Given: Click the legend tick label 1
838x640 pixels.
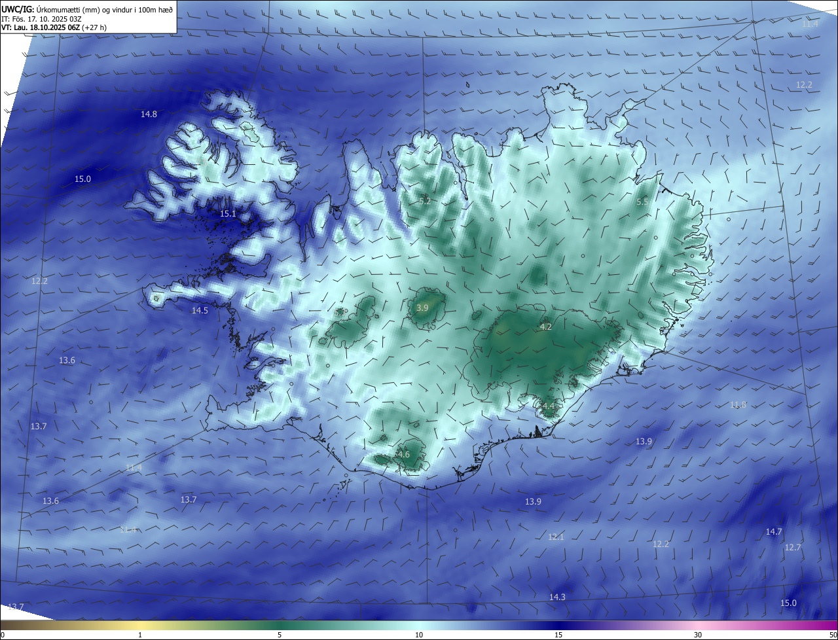Looking at the screenshot, I should point(141,635).
